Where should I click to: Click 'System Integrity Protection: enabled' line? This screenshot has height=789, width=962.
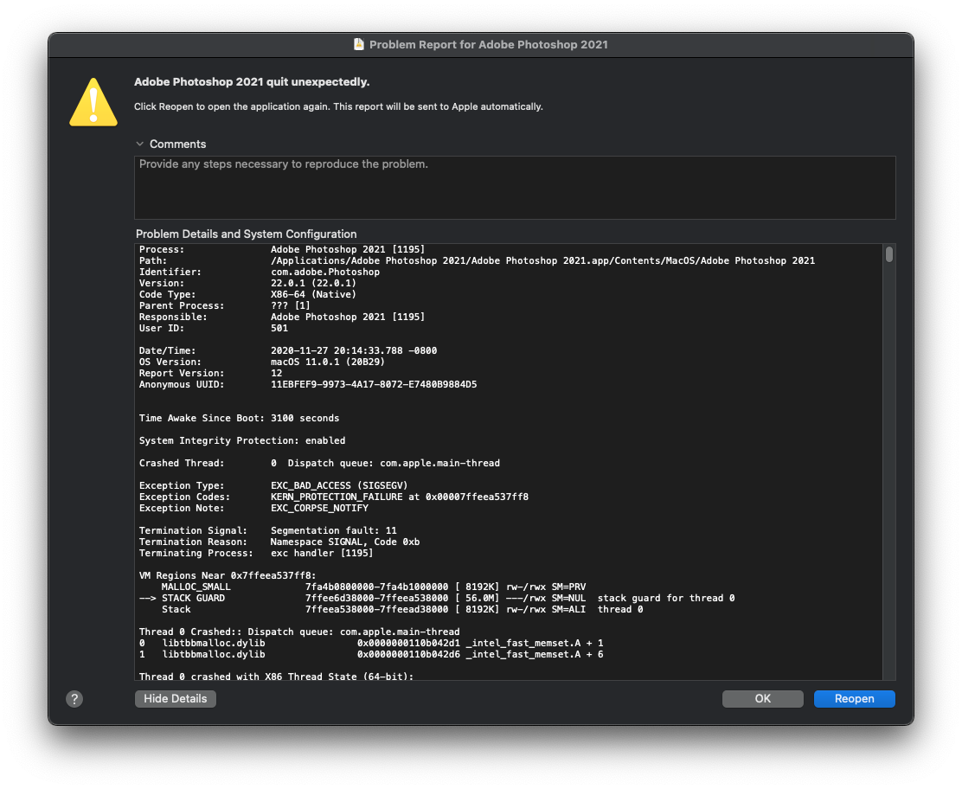coord(242,440)
